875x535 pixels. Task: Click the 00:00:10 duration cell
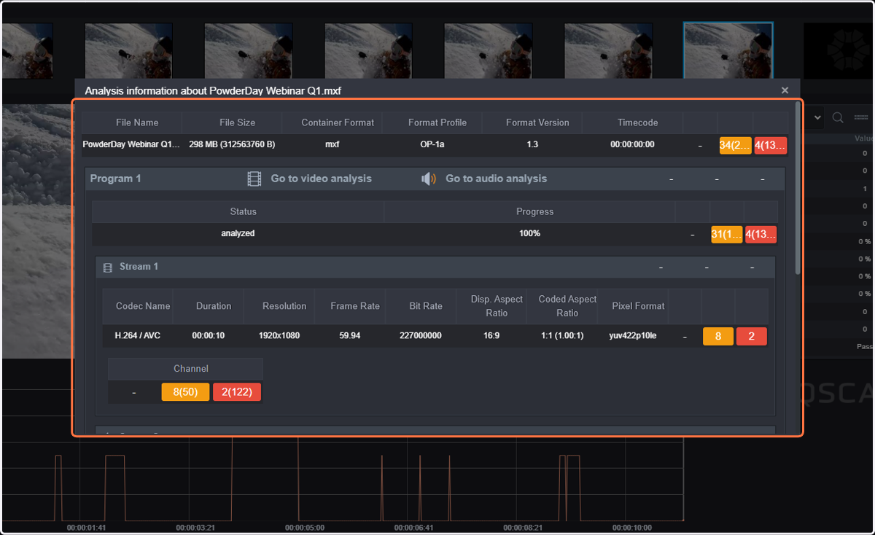208,336
